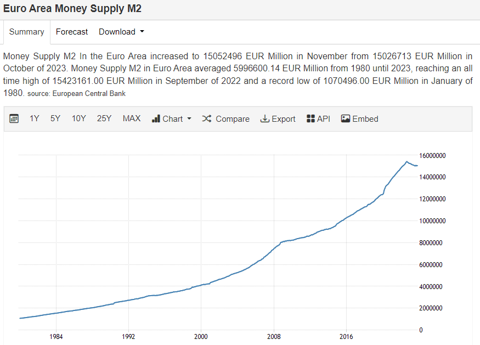
Task: Open the calendar date range icon
Action: (x=14, y=119)
